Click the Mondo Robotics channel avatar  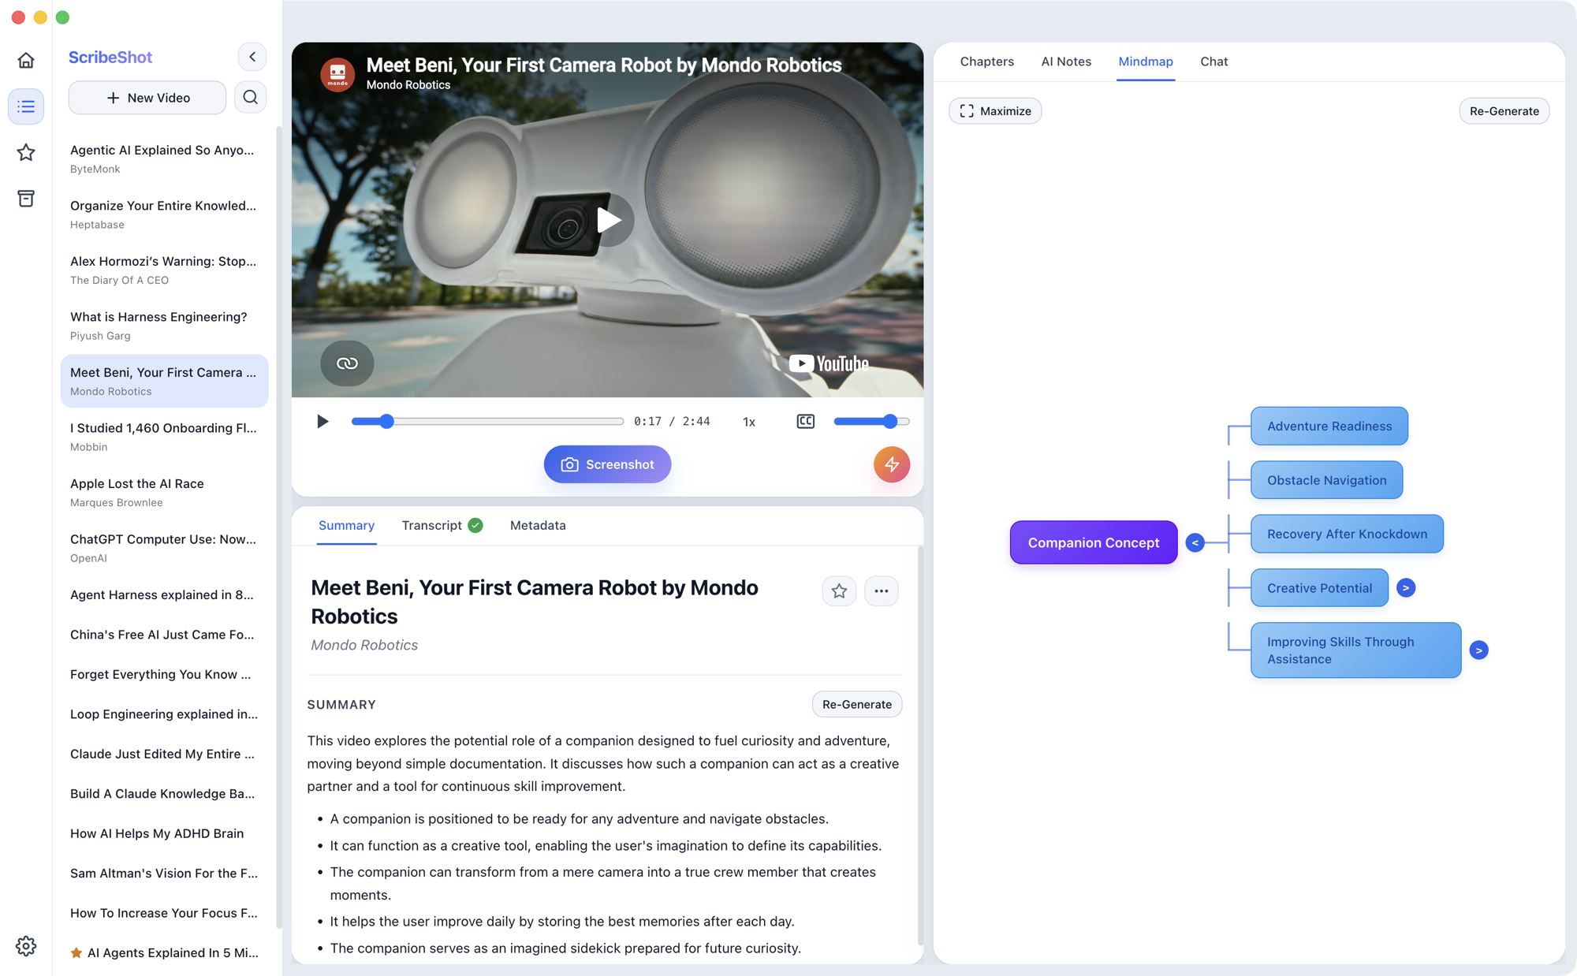coord(337,74)
